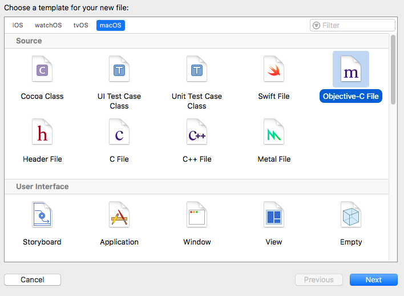Choose the Header File template
Viewport: 404px width, 296px height.
[x=42, y=131]
